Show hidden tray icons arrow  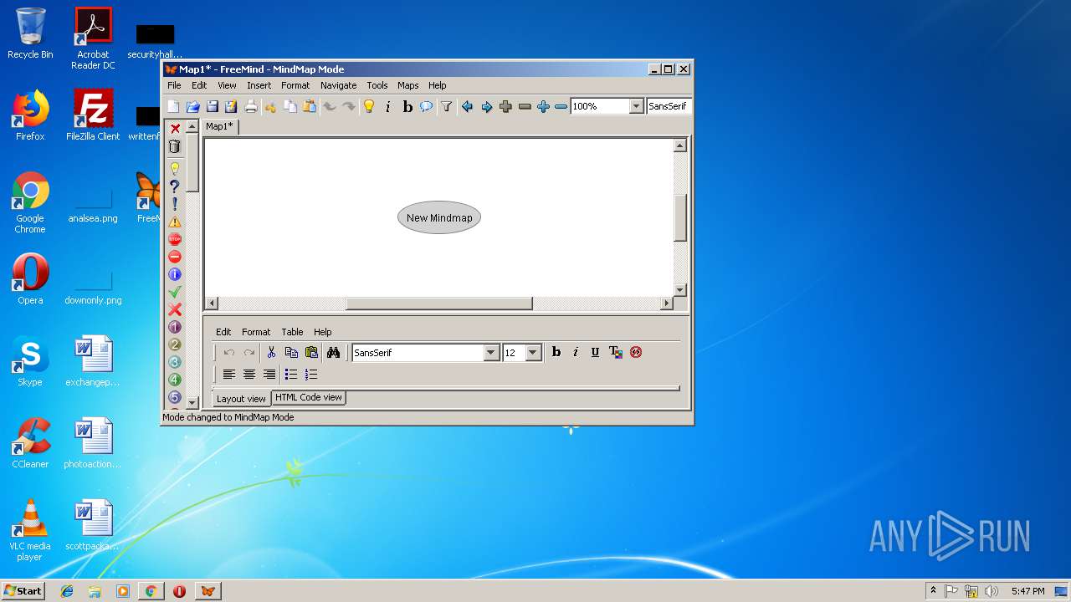coord(933,590)
